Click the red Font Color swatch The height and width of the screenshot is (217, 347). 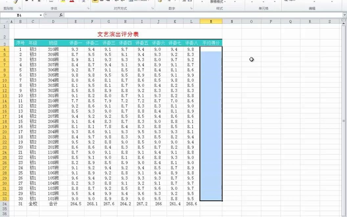point(72,2)
